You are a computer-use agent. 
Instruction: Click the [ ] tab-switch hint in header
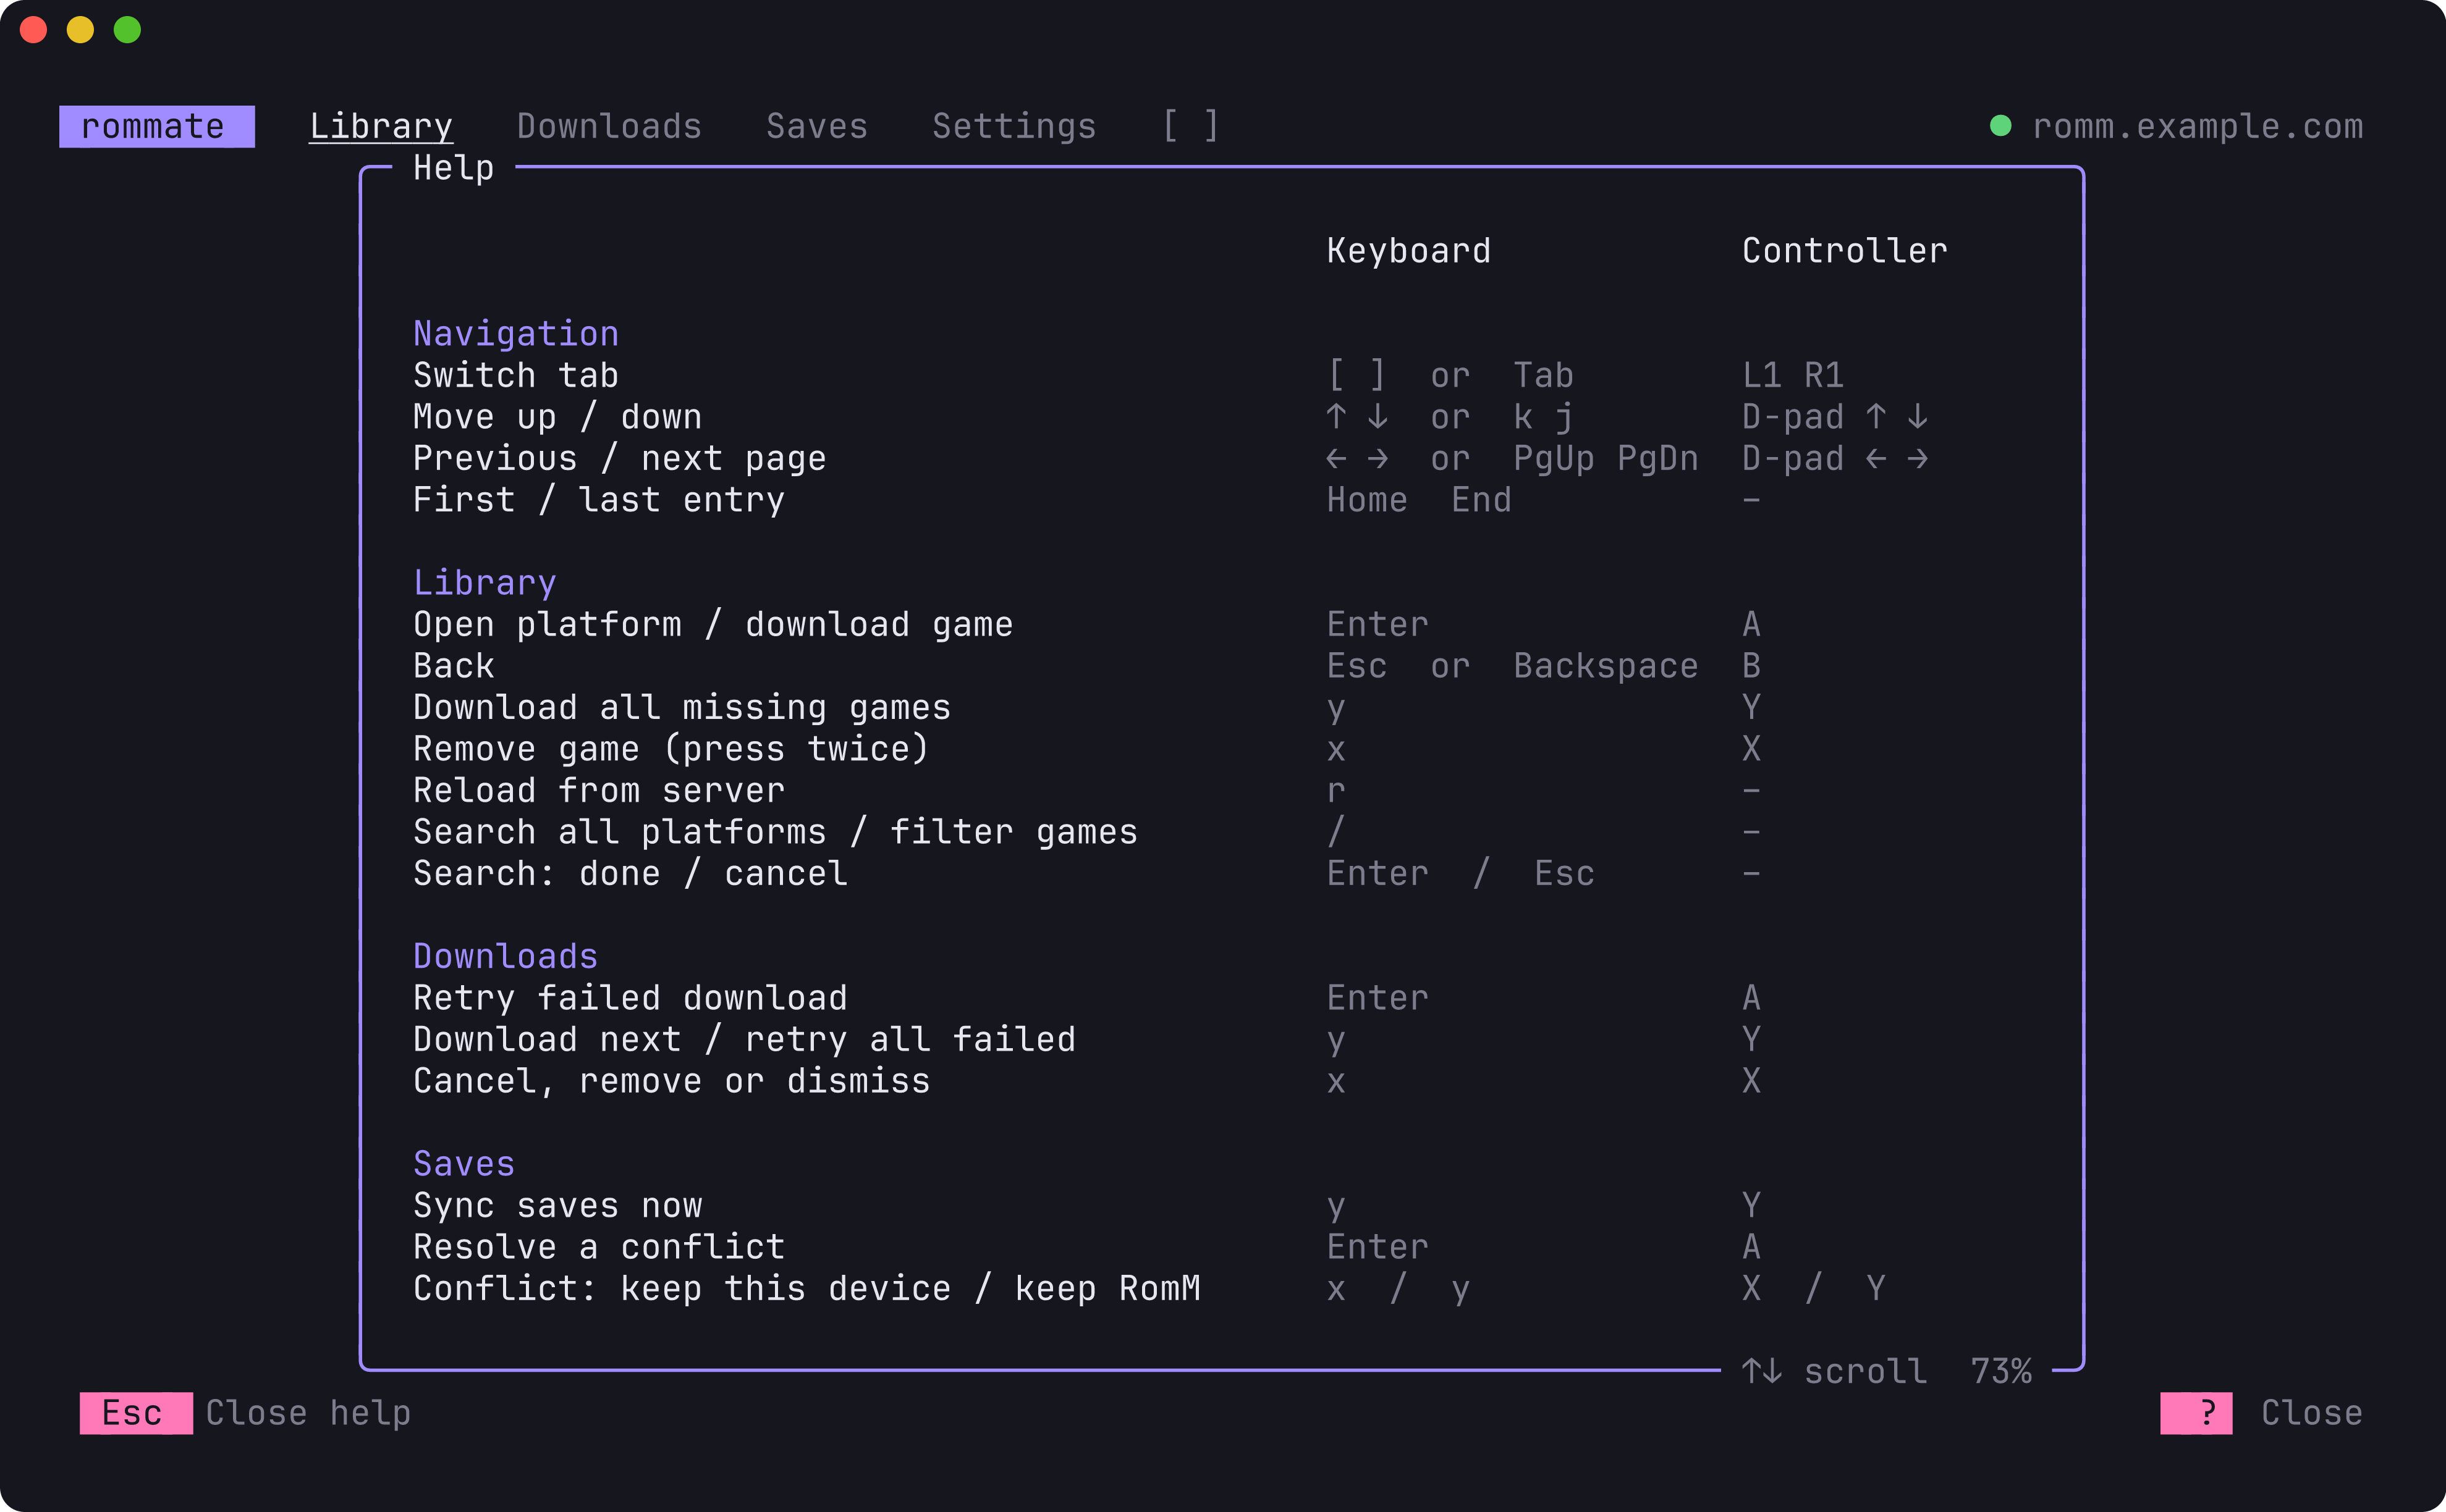coord(1190,126)
